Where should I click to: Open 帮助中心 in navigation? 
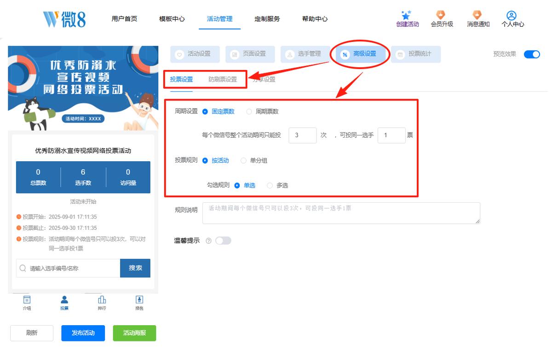tap(315, 19)
